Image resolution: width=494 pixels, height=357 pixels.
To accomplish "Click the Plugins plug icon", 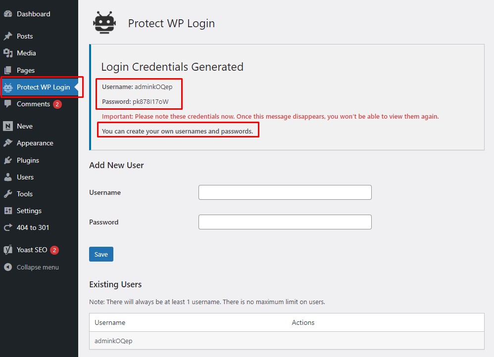I will coord(8,160).
